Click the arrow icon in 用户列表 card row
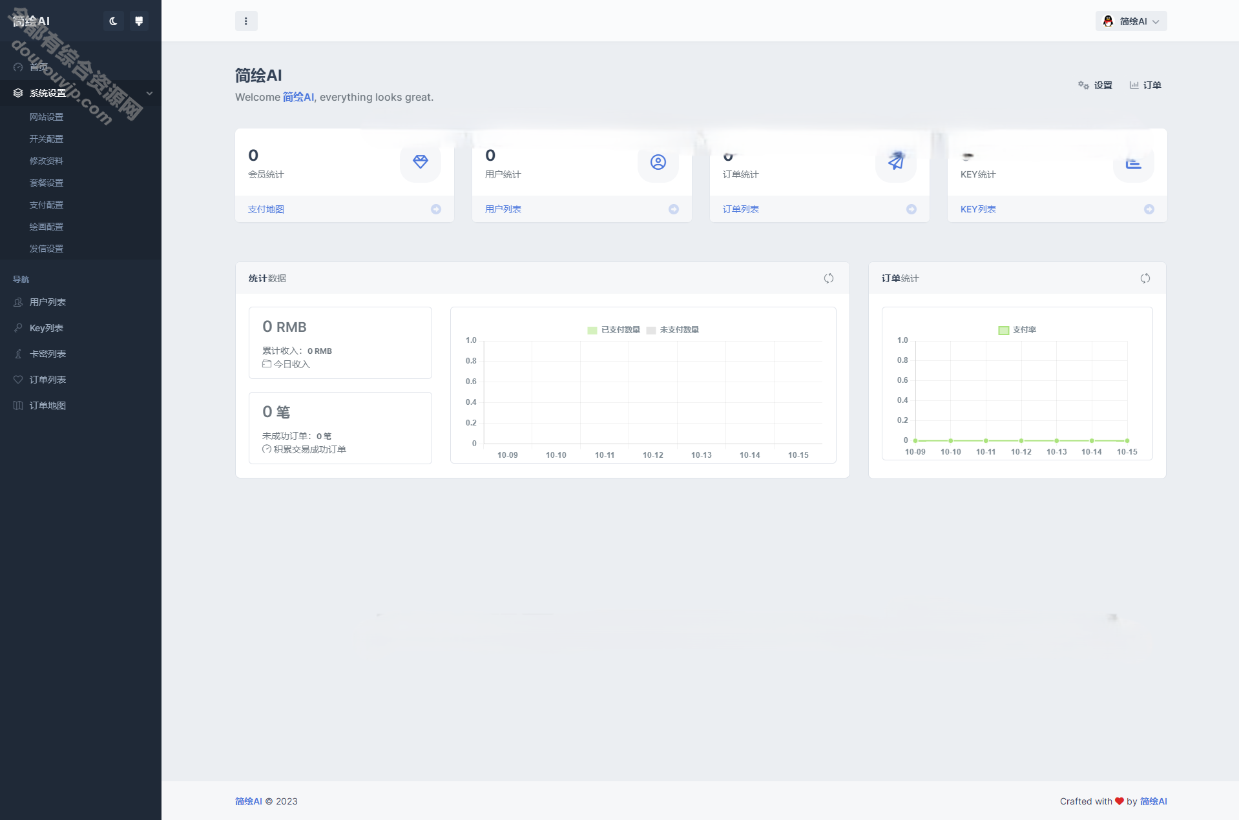Image resolution: width=1239 pixels, height=820 pixels. (x=674, y=209)
